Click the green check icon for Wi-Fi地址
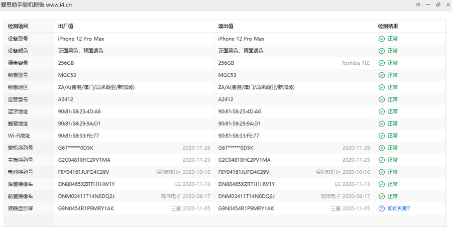Screen dimensions: 452x229 click(382, 136)
